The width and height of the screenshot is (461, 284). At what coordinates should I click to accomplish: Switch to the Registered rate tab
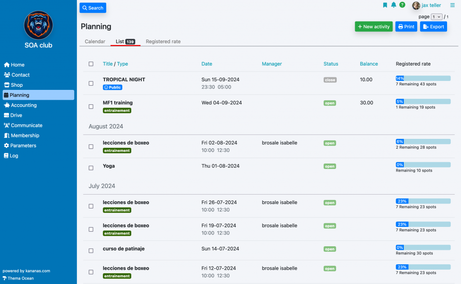163,41
